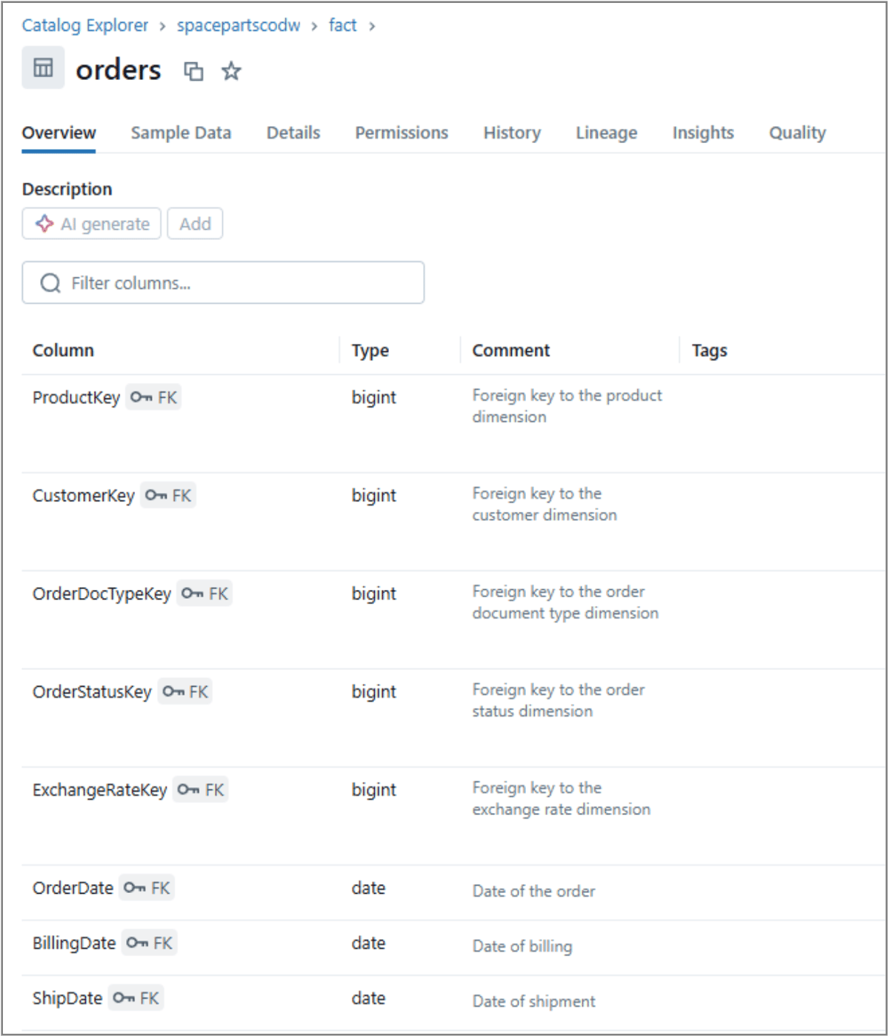Switch to the Sample Data tab
This screenshot has height=1036, width=889.
pos(181,133)
